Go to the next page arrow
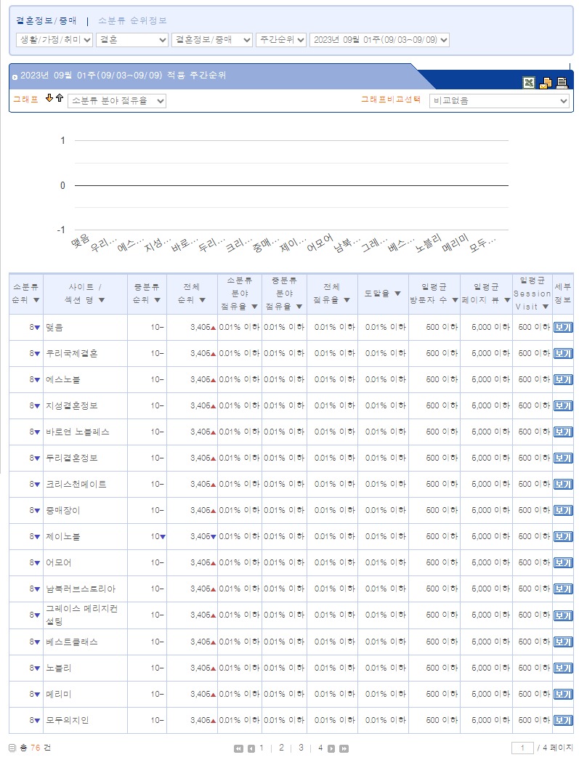This screenshot has width=579, height=760. [x=331, y=748]
